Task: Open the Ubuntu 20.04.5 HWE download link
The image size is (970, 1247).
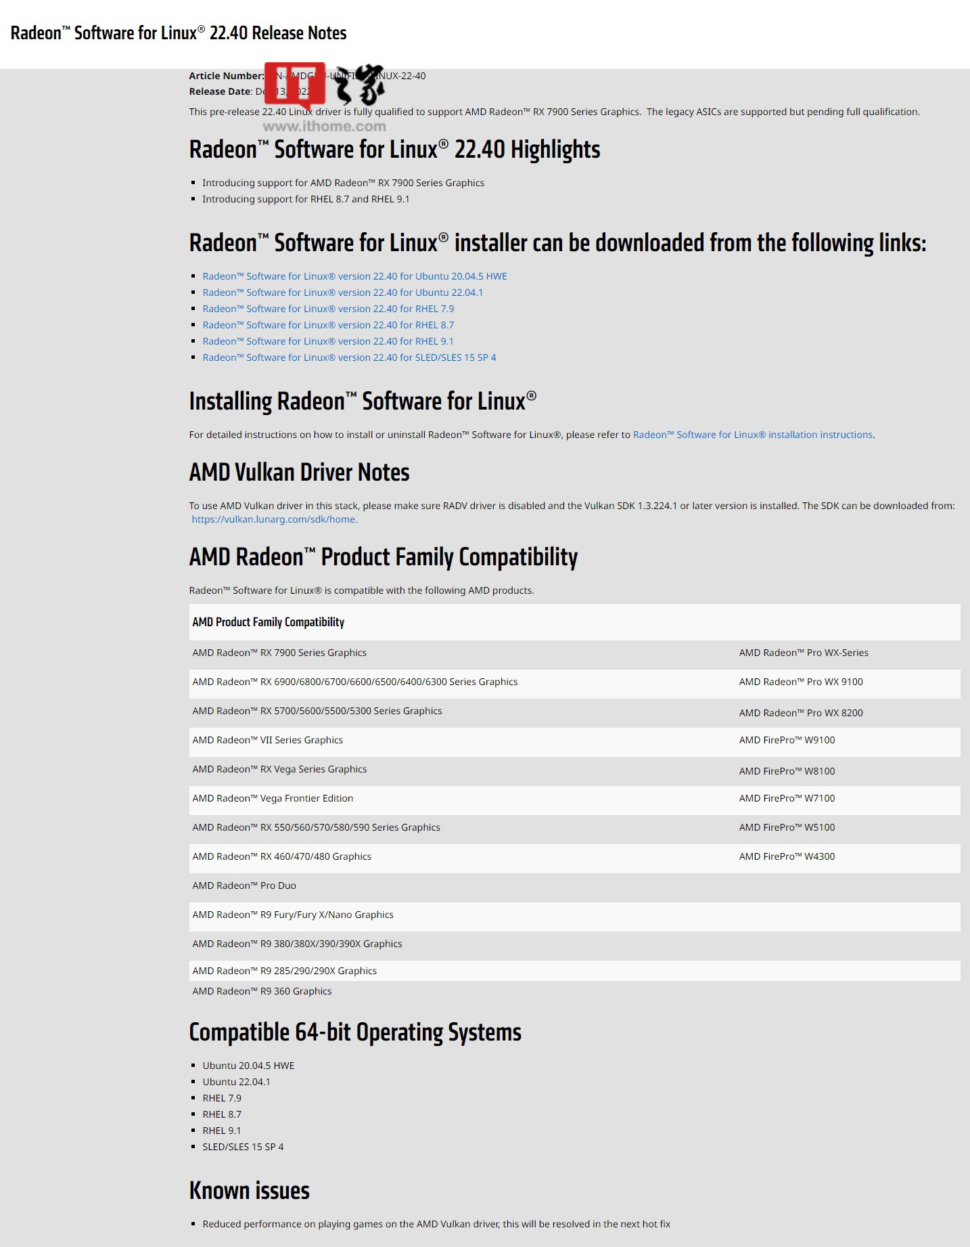Action: tap(354, 276)
